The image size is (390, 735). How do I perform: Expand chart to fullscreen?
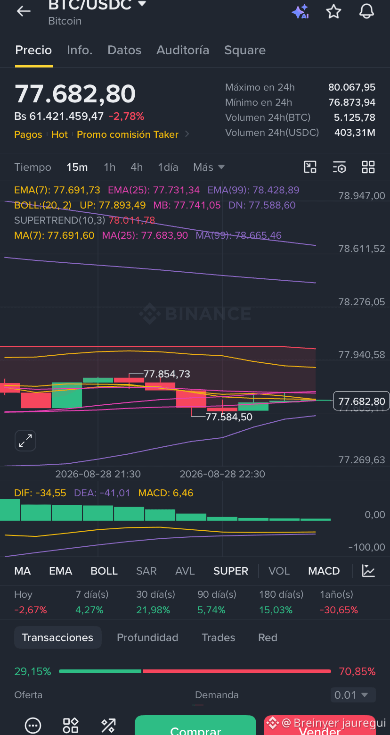point(25,441)
